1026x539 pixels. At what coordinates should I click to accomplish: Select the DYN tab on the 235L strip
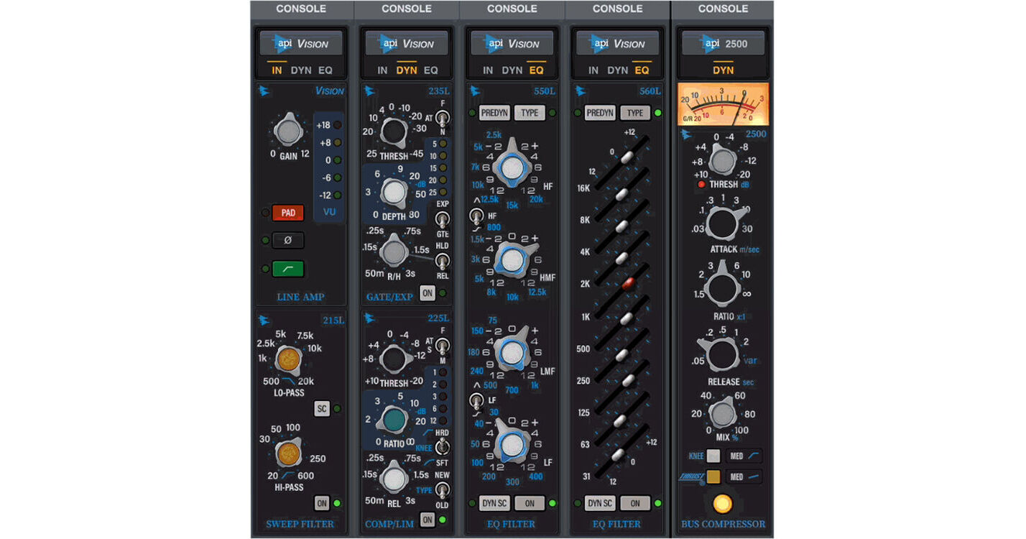[407, 70]
